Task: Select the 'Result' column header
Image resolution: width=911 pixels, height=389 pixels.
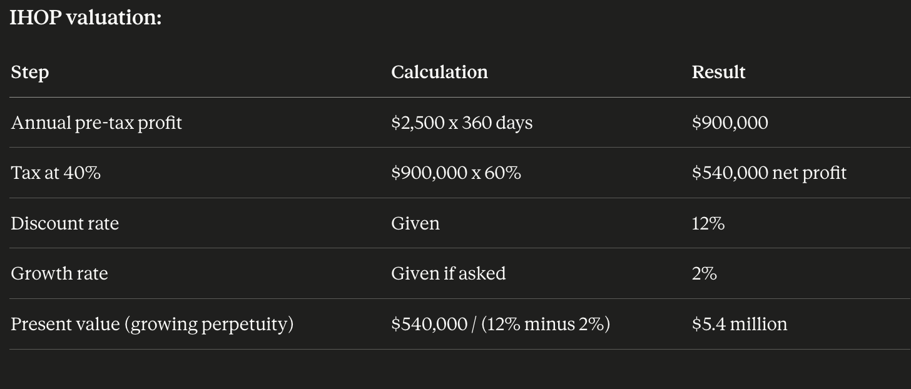Action: tap(718, 72)
